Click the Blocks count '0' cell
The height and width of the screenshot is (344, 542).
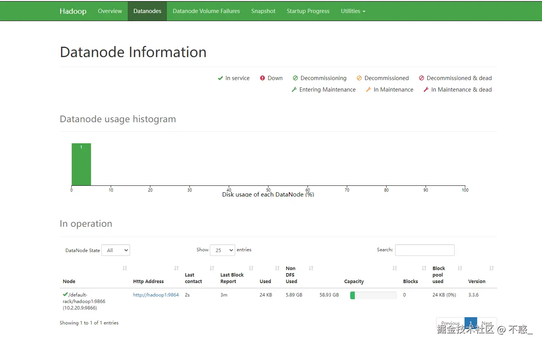point(404,295)
